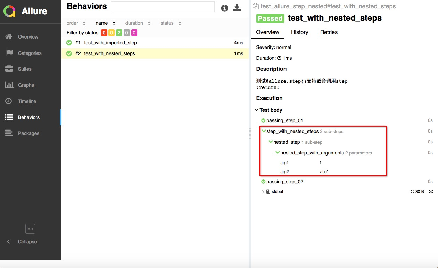The height and width of the screenshot is (268, 438).
Task: Toggle unknown status filter (pink 0)
Action: coord(134,33)
